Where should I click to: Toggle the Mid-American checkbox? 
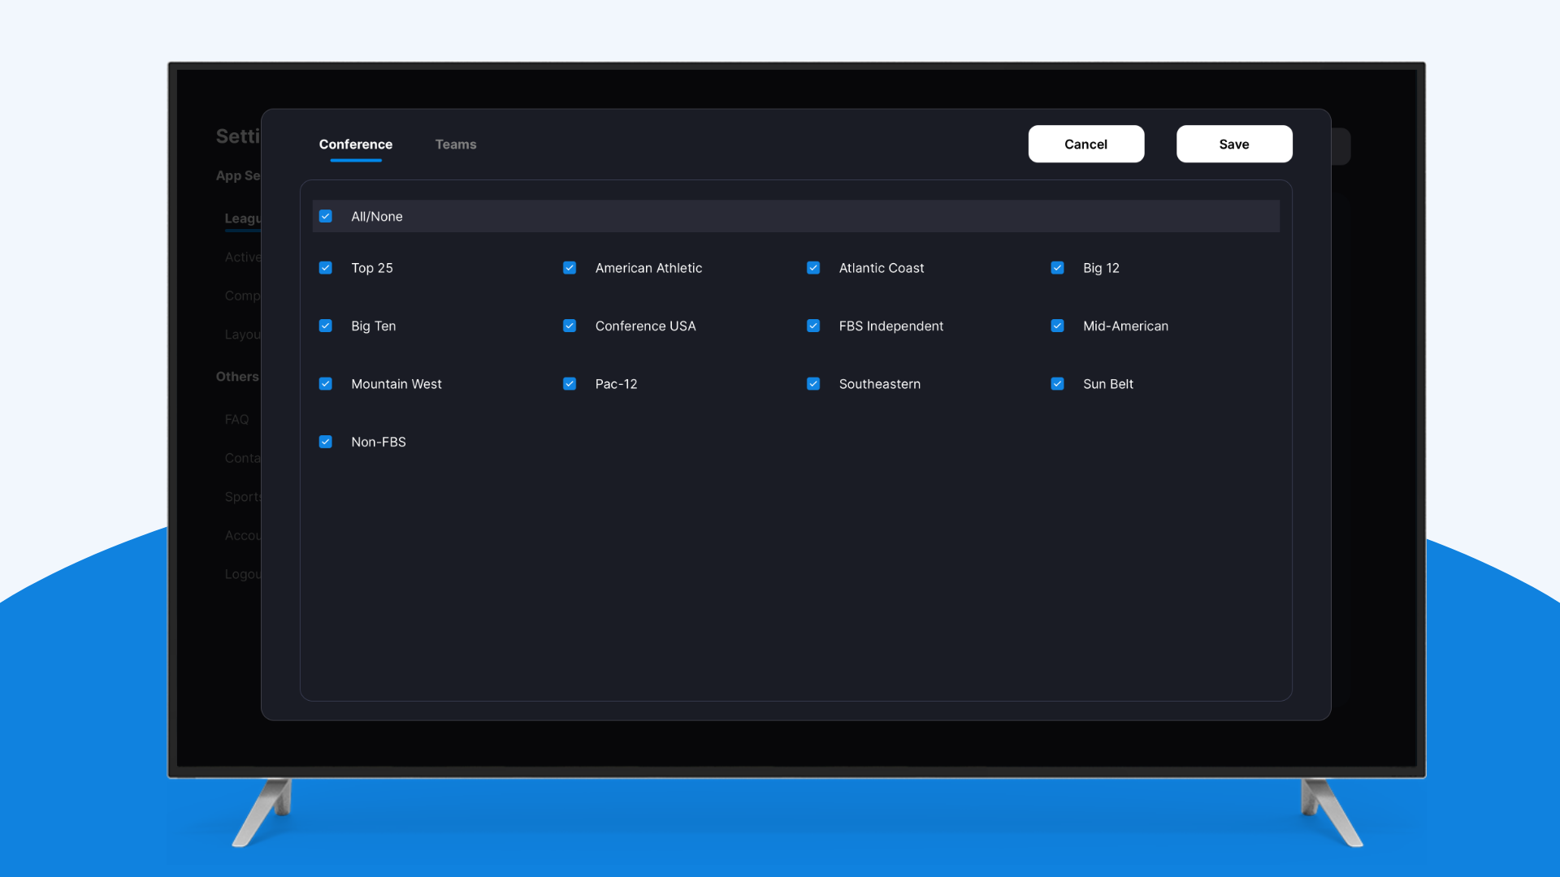pos(1057,326)
